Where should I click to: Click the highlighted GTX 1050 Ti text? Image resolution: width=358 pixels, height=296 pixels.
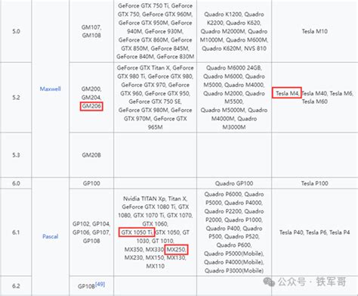[x=137, y=232]
